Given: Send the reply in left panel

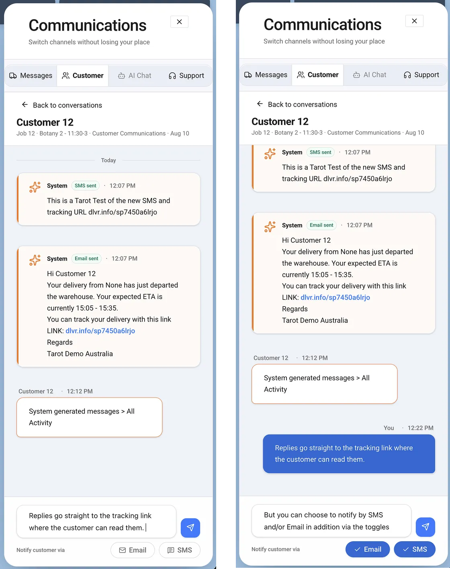Looking at the screenshot, I should coord(190,528).
